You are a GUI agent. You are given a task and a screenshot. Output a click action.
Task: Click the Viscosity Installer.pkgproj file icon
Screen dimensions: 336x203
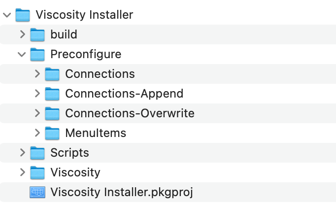[x=37, y=192]
